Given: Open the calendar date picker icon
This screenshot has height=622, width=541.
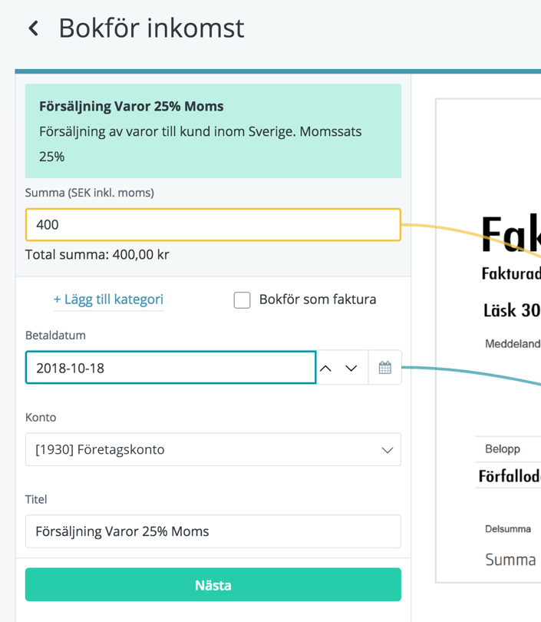Looking at the screenshot, I should tap(385, 367).
